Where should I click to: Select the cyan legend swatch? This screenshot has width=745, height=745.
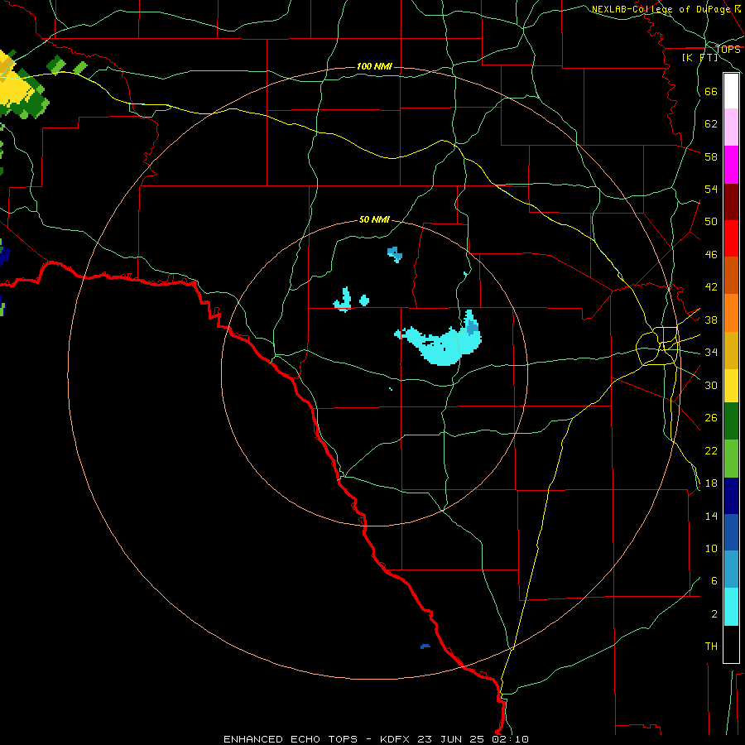pos(731,607)
